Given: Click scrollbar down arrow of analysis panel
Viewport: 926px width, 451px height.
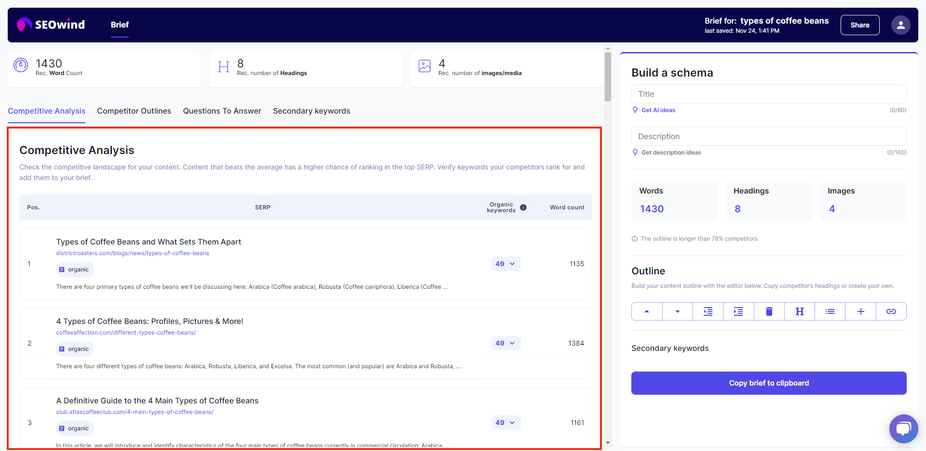Looking at the screenshot, I should (x=608, y=443).
